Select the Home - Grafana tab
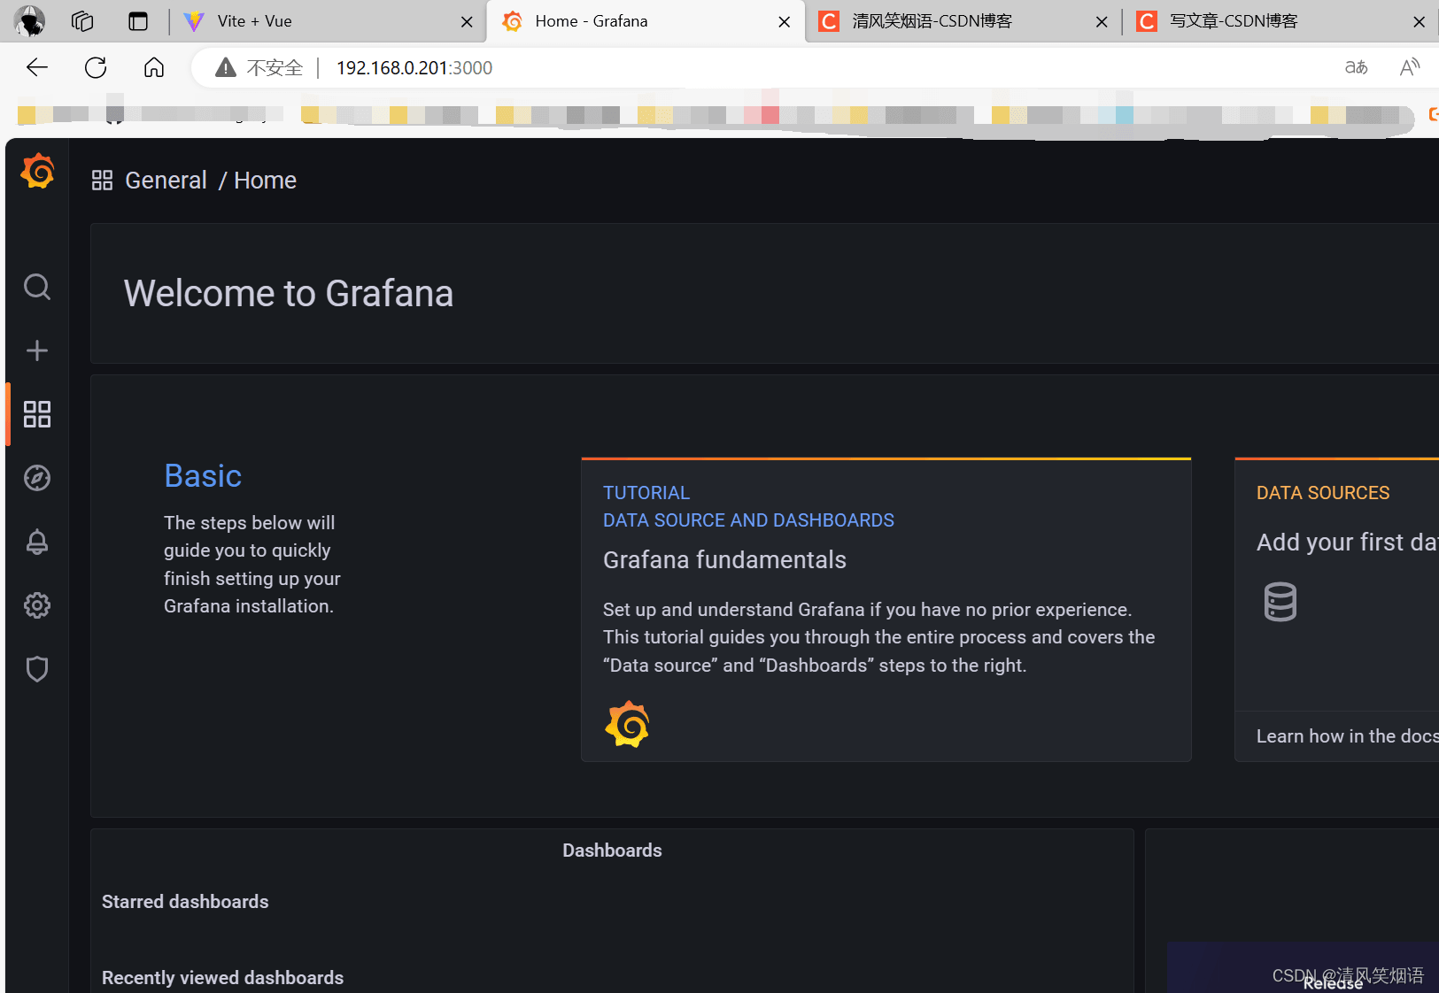 646,21
